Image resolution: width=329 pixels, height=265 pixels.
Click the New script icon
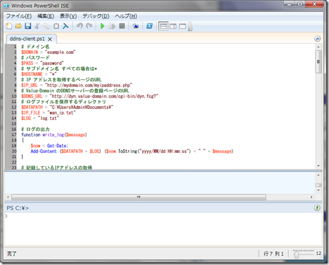[x=9, y=26]
